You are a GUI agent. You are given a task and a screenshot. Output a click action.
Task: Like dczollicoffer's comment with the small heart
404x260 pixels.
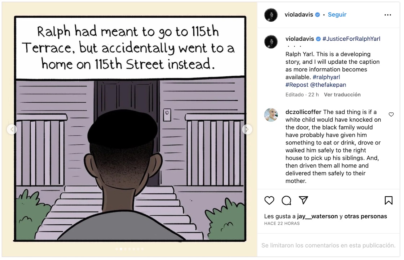point(391,115)
